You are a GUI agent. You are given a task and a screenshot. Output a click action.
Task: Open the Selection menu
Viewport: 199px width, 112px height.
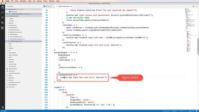point(23,1)
